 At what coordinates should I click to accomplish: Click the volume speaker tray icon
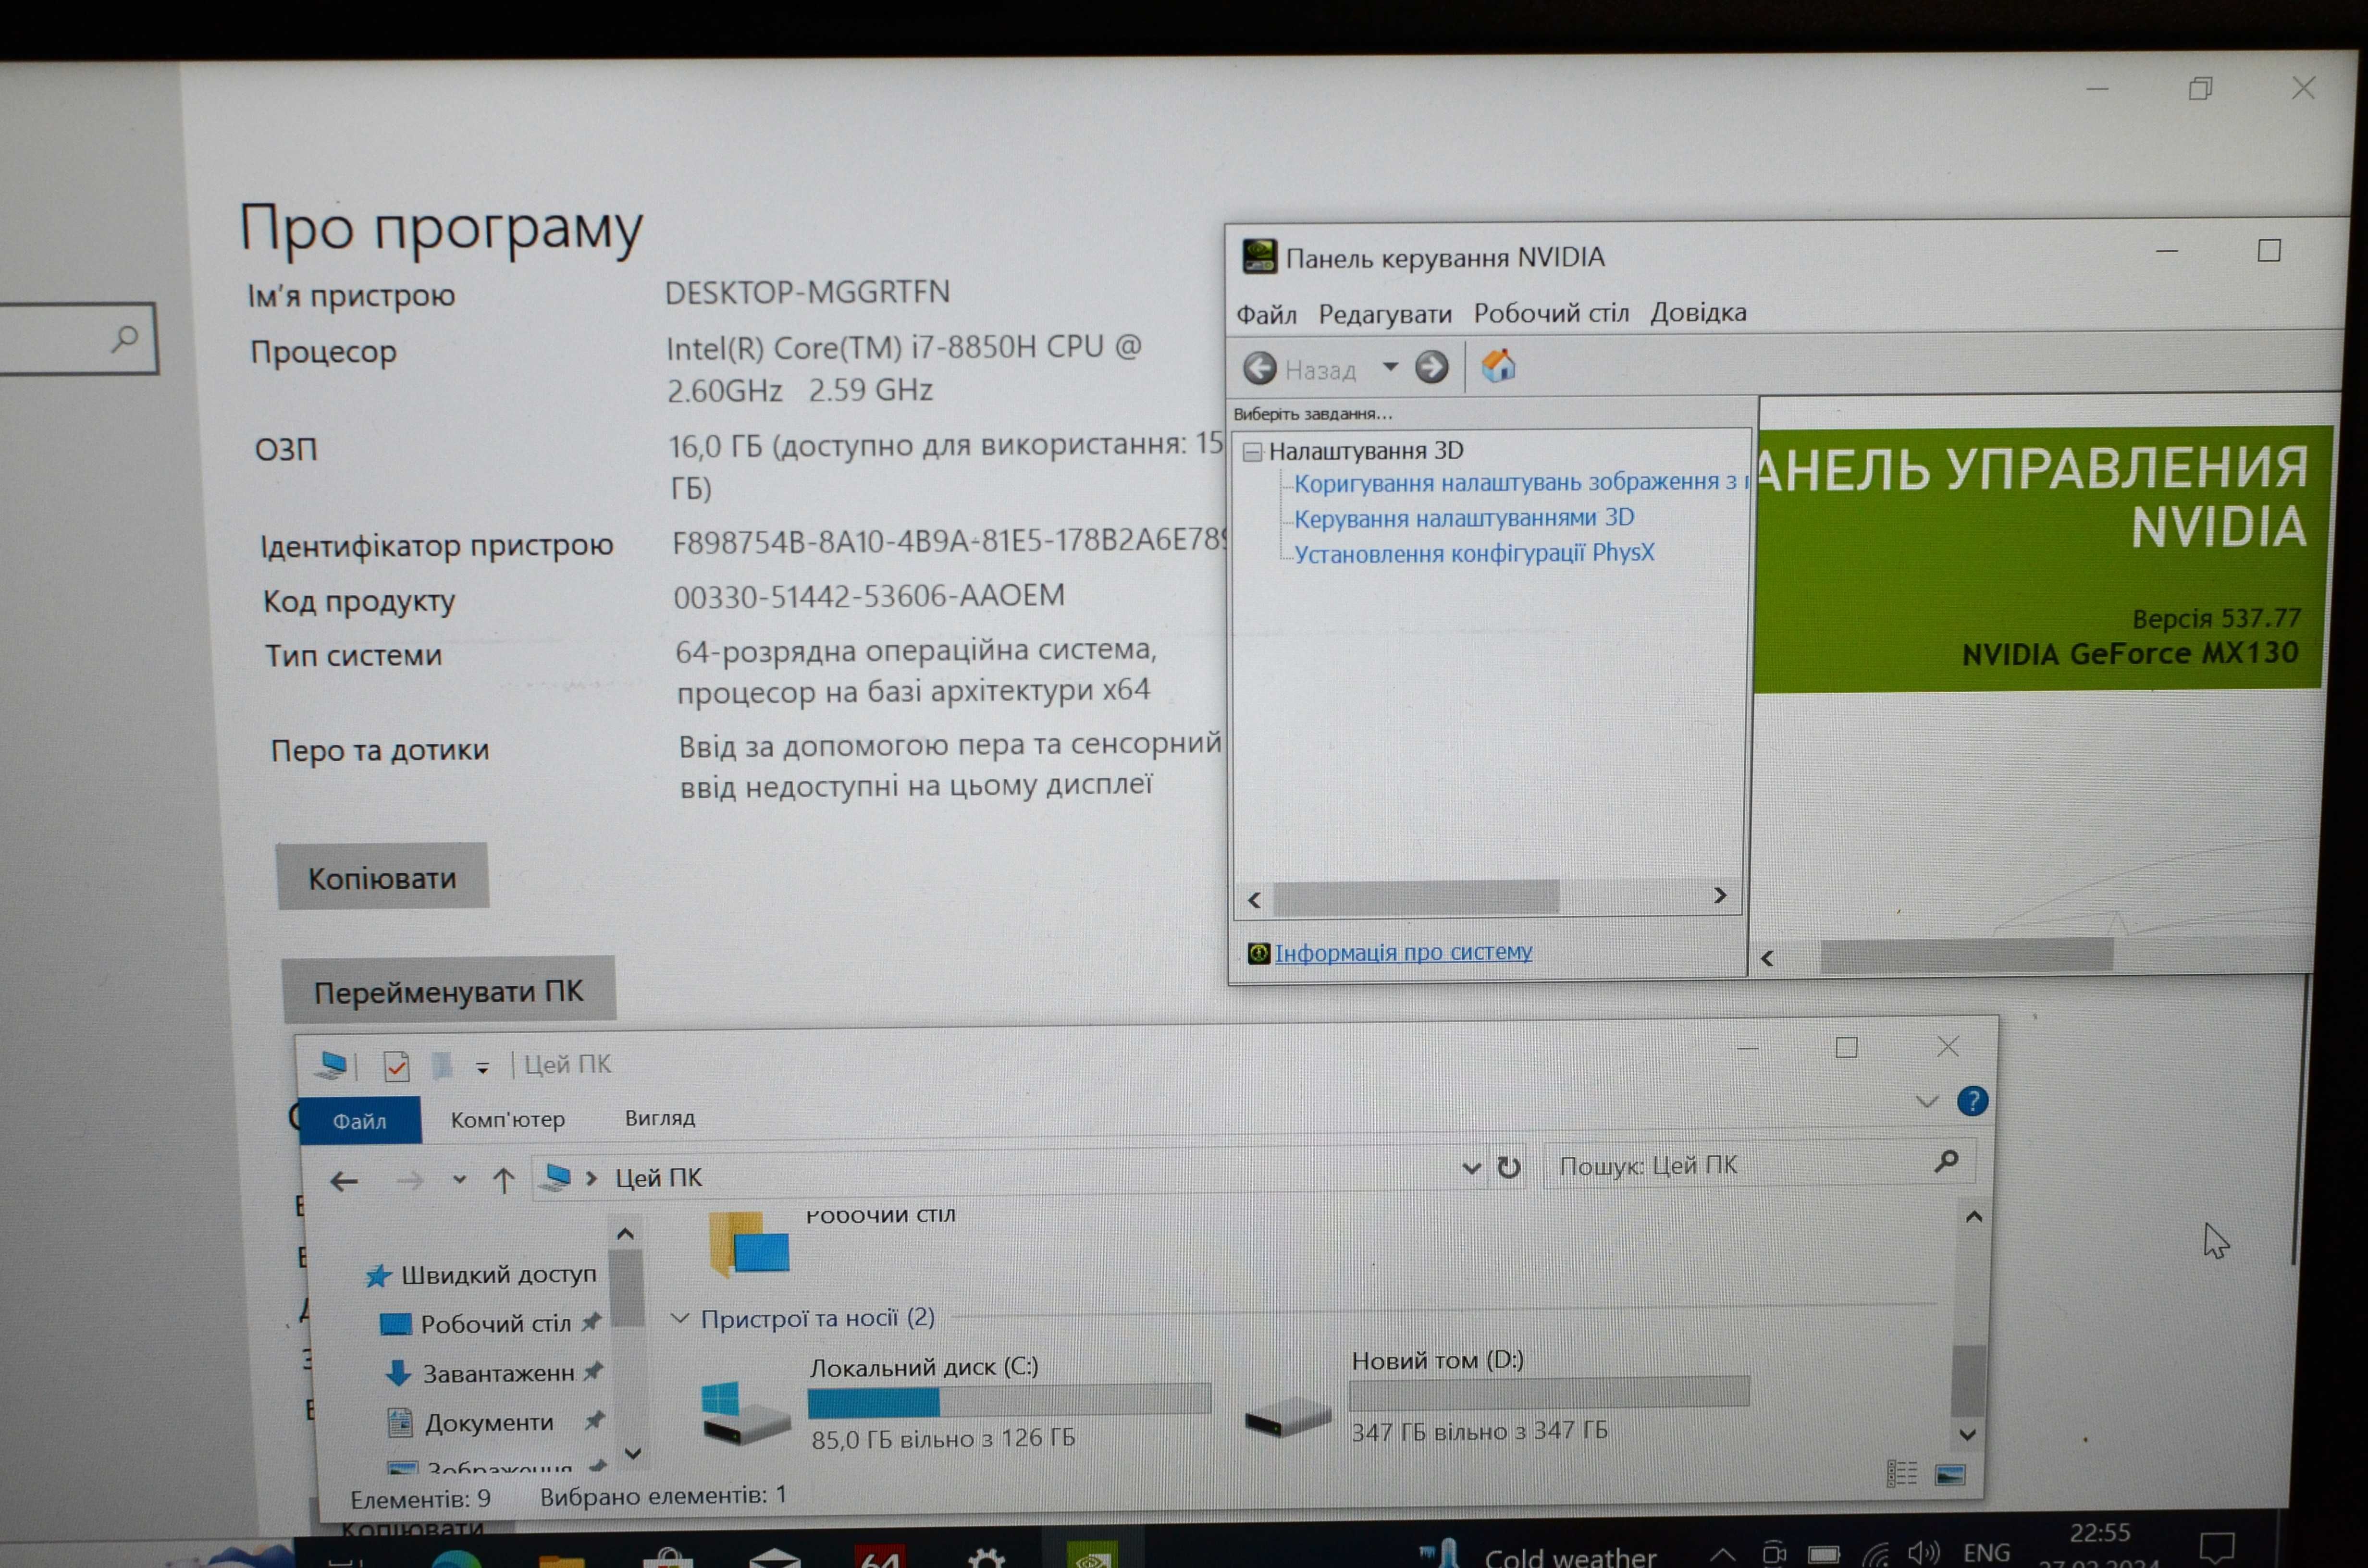1923,1553
